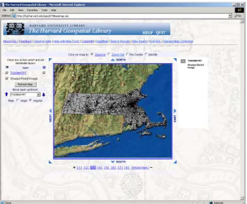The height and width of the screenshot is (204, 247).
Task: Pan map east with the EAST arrow
Action: pos(175,111)
